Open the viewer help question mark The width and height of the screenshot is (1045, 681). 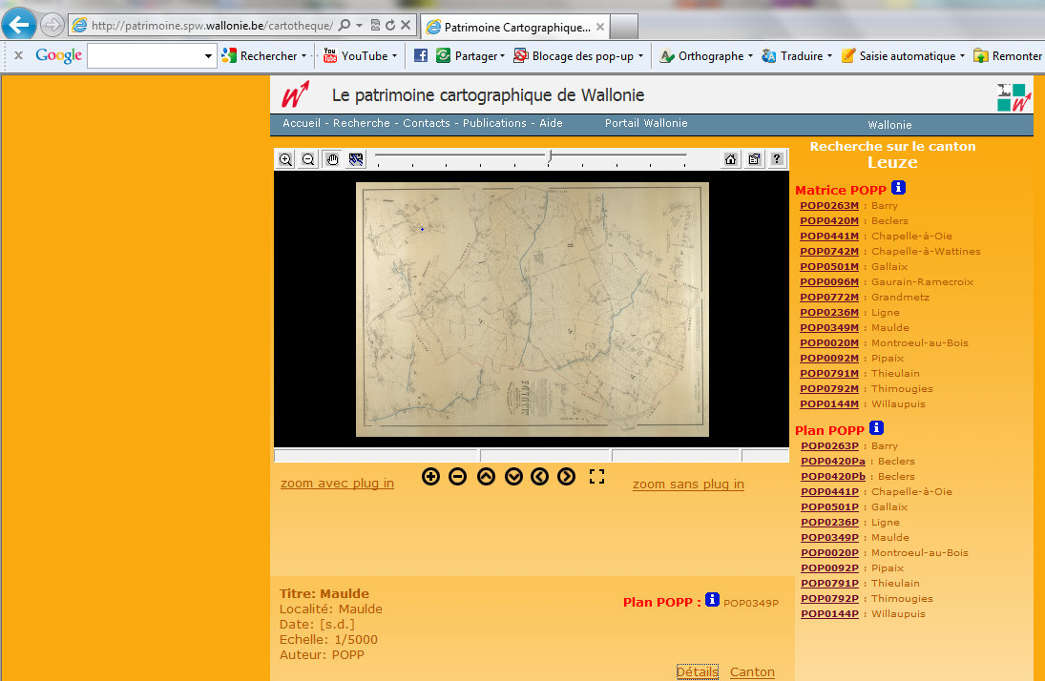coord(778,160)
